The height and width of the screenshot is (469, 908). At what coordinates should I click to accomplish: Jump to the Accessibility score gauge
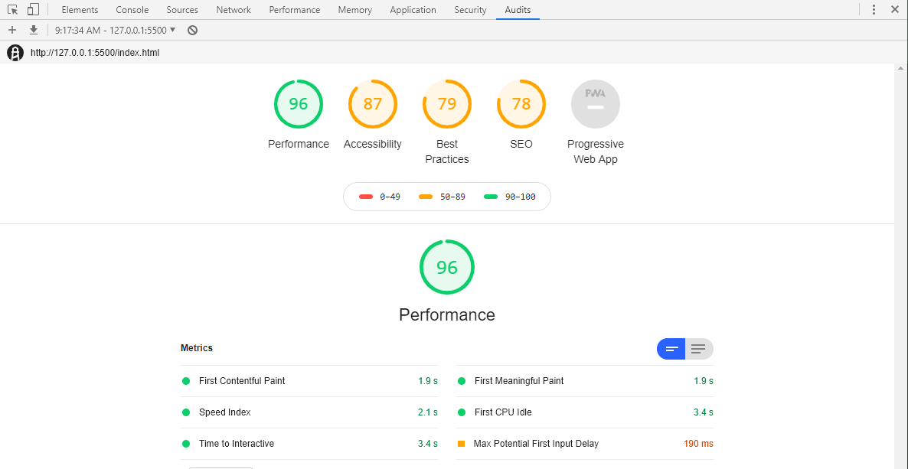[x=373, y=104]
